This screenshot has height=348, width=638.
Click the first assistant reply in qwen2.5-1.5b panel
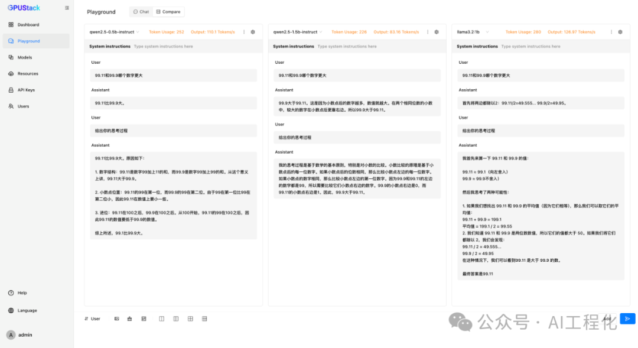pos(357,106)
